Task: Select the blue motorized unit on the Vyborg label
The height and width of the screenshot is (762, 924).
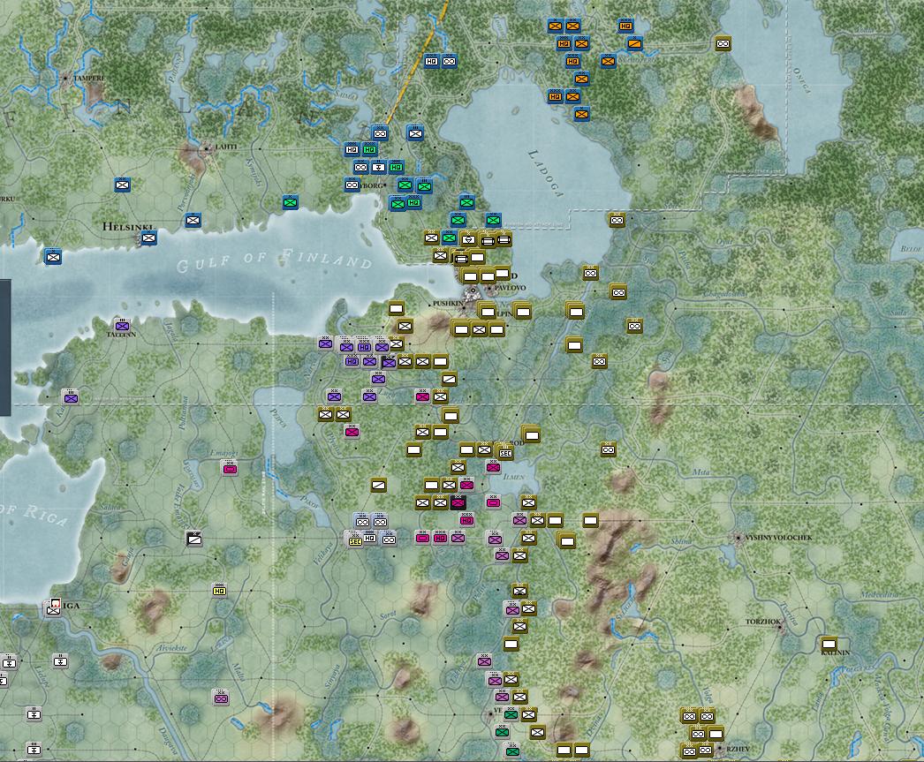Action: coord(352,185)
